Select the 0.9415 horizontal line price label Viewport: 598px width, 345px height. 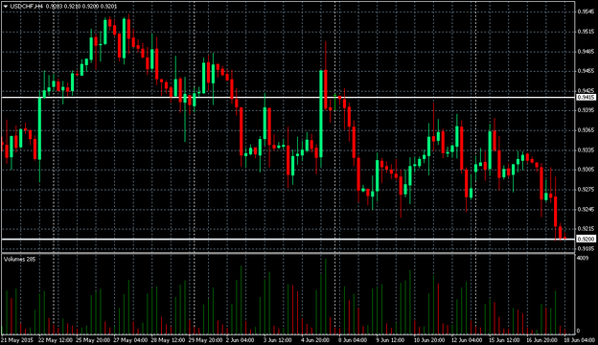coord(586,98)
